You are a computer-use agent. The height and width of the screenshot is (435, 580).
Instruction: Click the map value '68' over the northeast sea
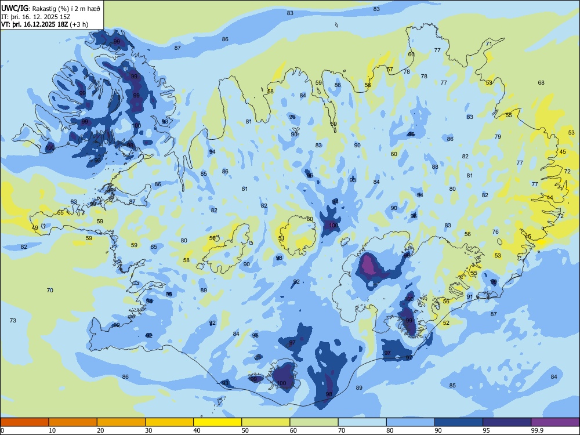point(541,82)
